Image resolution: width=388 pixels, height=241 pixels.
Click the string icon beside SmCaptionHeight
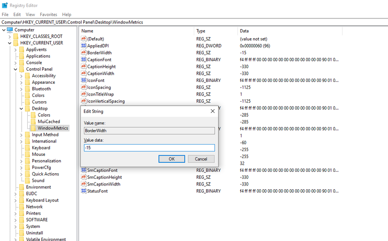pyautogui.click(x=84, y=177)
